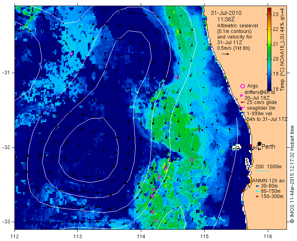The height and width of the screenshot is (241, 297).
Task: Click the '80-150m' depth label
Action: coord(271,191)
